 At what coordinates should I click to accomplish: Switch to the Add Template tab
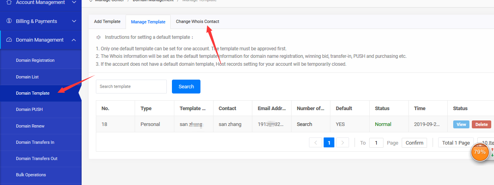click(x=107, y=21)
